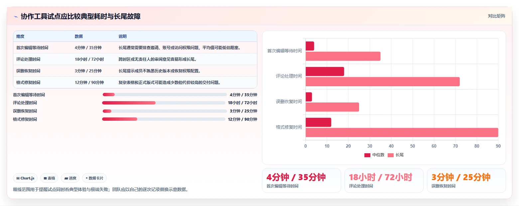519x206 pixels.
Task: Click the 数据 column header
Action: (79, 36)
